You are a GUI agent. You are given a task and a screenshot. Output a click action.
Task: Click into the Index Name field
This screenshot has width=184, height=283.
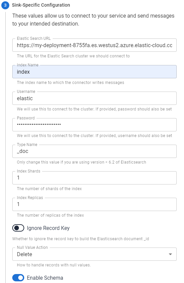(94, 72)
